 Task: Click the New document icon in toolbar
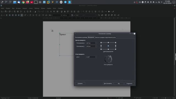tap(2, 12)
